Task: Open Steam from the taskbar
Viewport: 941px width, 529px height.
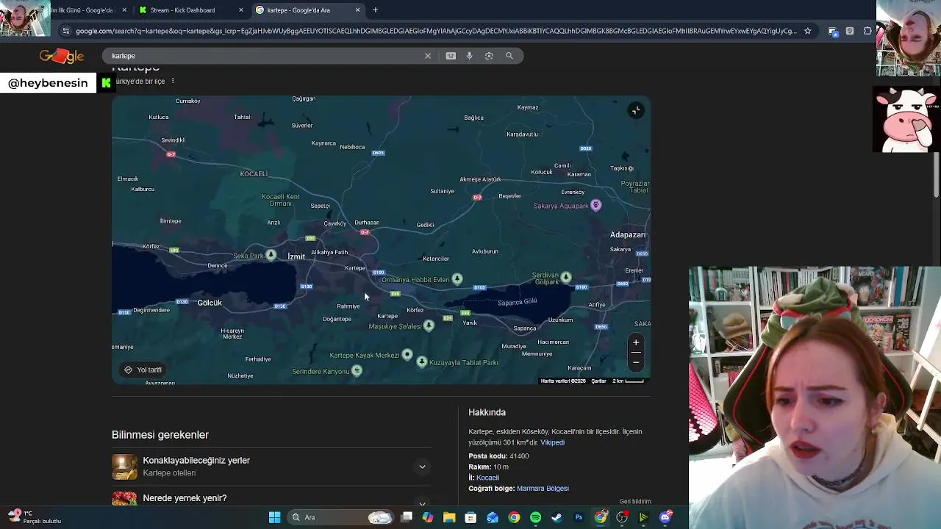Action: [x=557, y=517]
